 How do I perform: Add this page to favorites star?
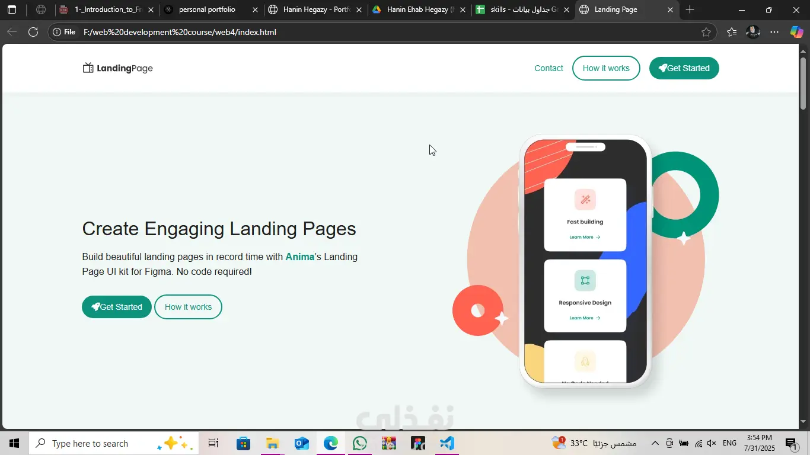pyautogui.click(x=706, y=32)
